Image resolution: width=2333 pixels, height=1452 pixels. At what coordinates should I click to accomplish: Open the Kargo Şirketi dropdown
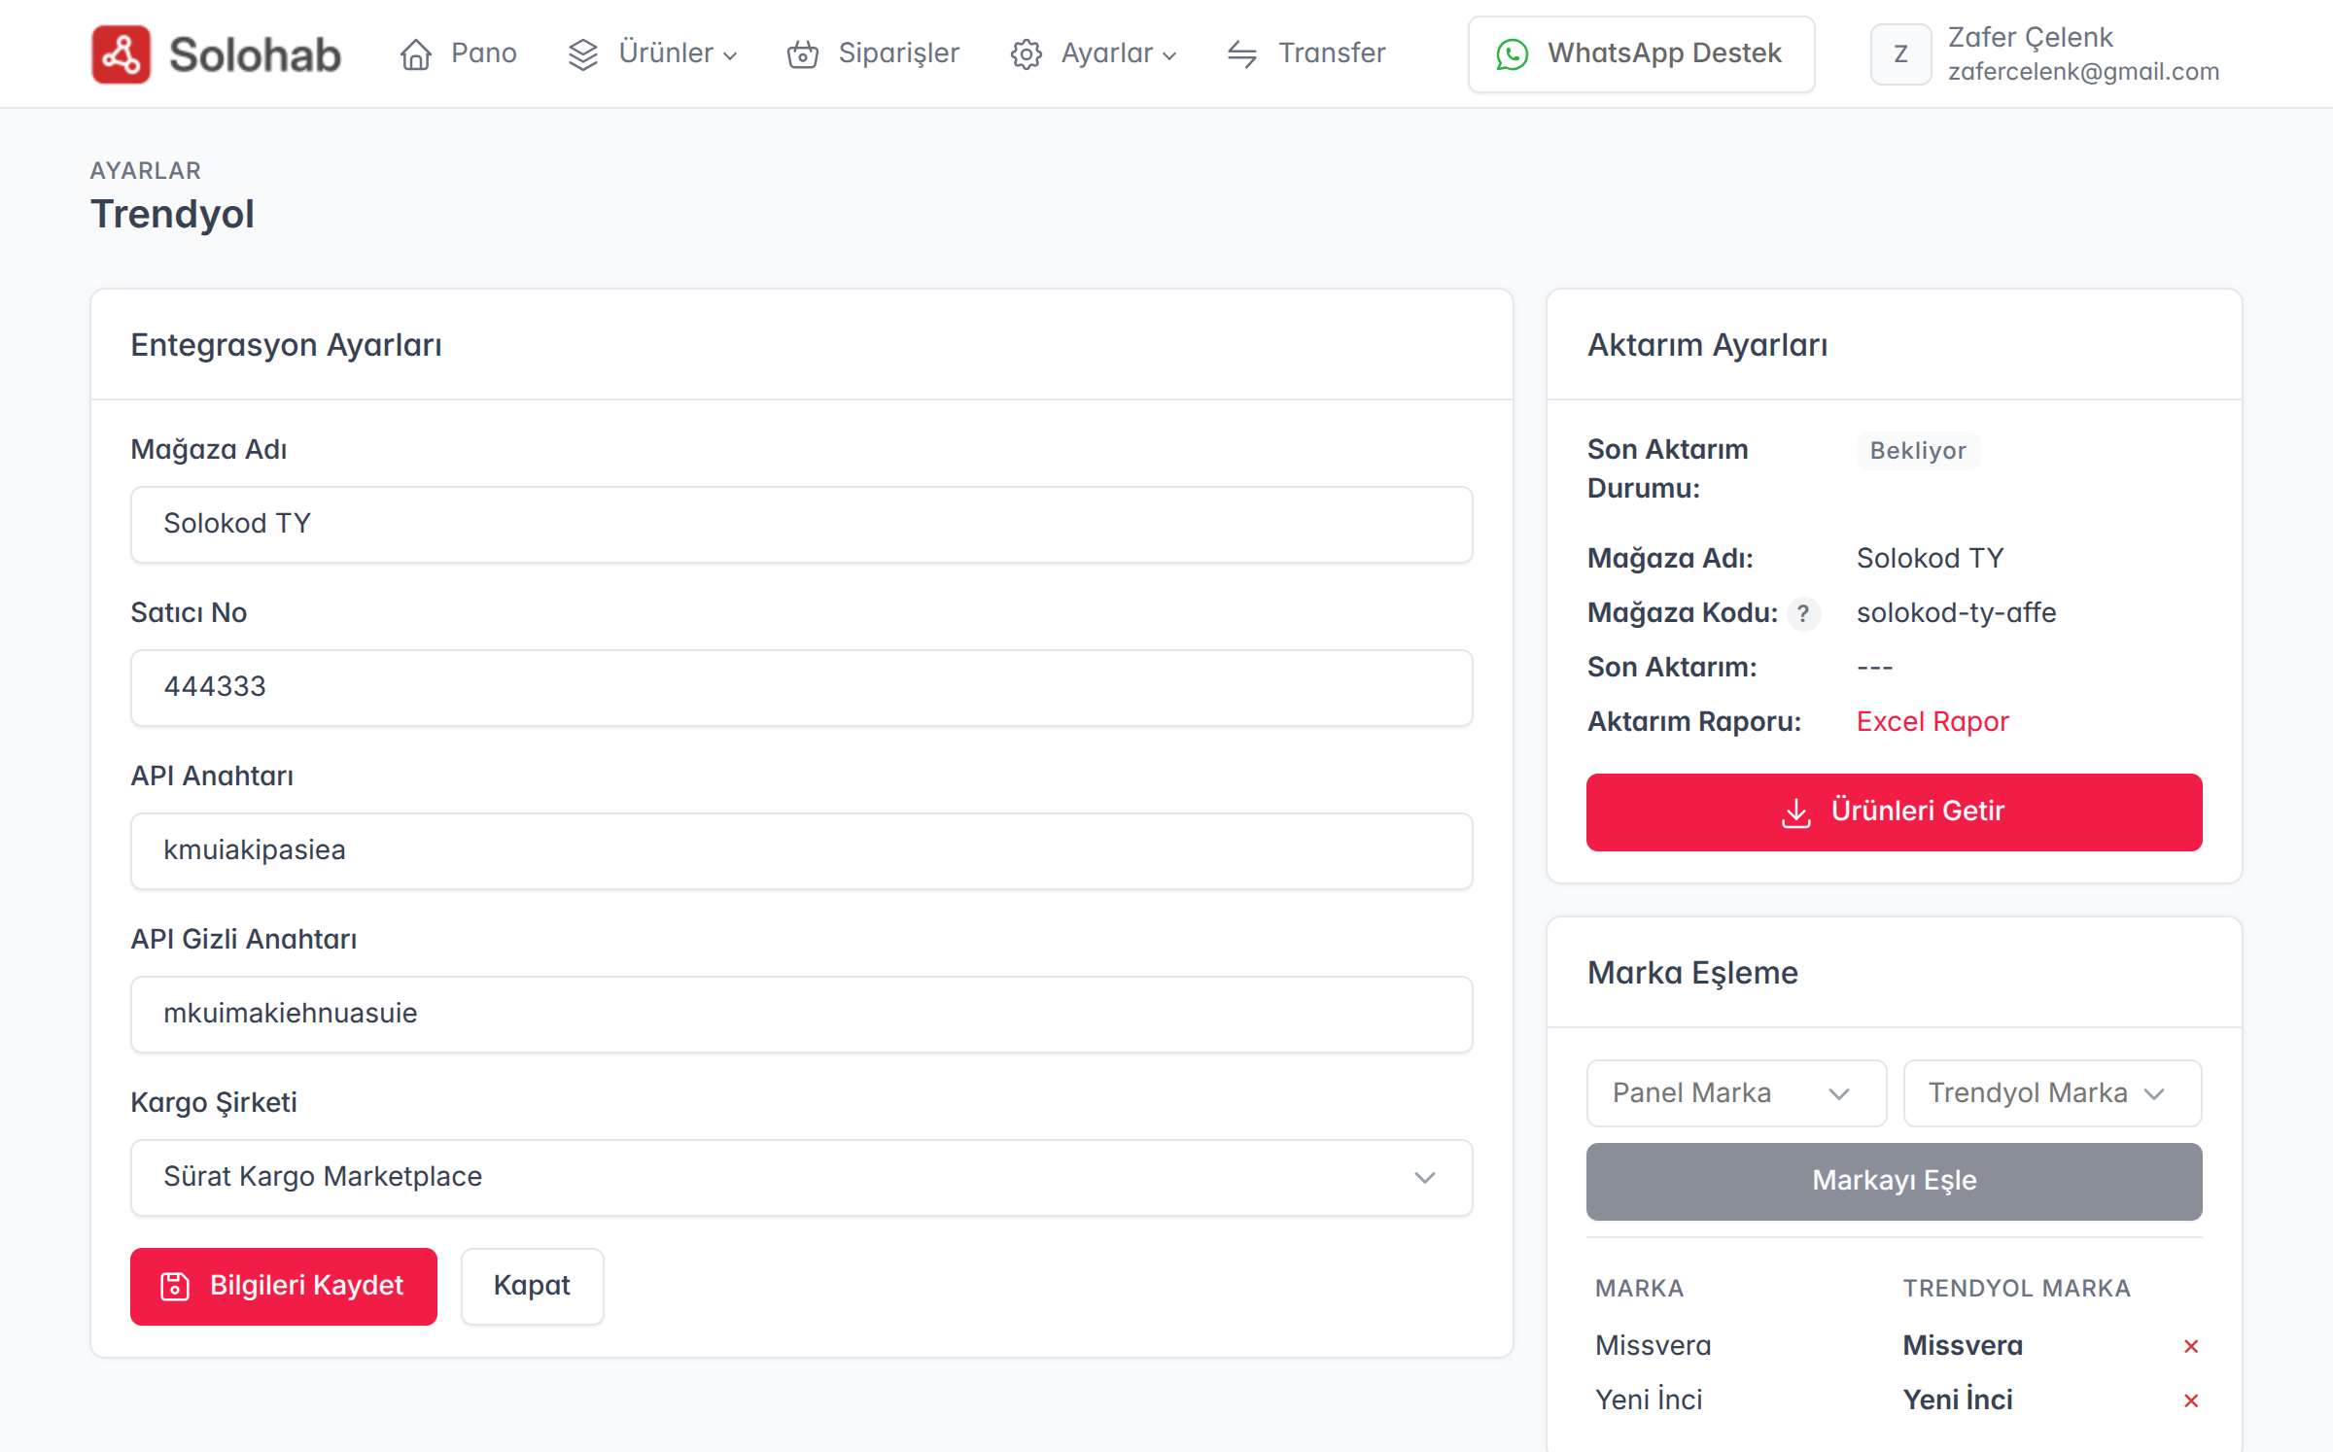point(801,1177)
